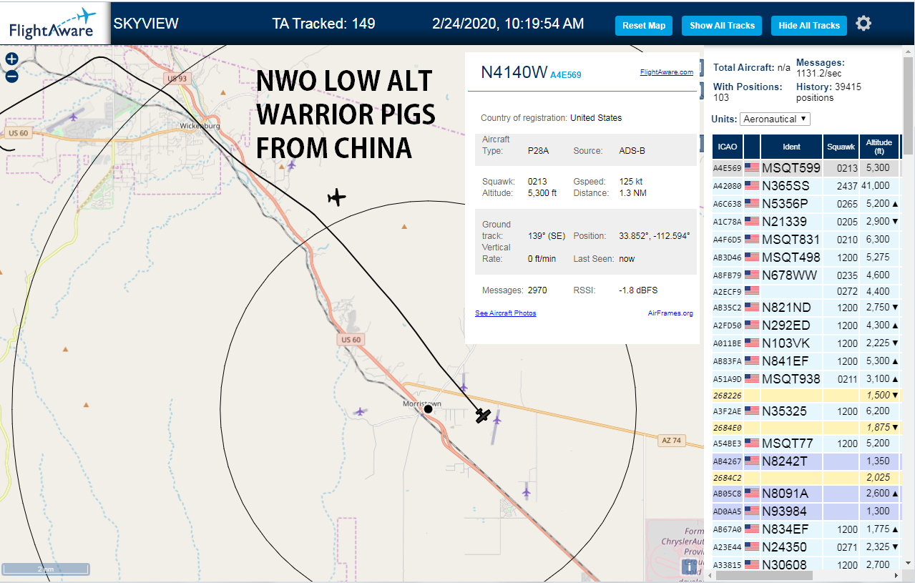
Task: Select the yellow 268226 row
Action: click(x=806, y=396)
